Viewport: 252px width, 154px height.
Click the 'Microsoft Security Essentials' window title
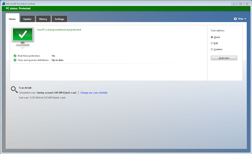(x=21, y=4)
